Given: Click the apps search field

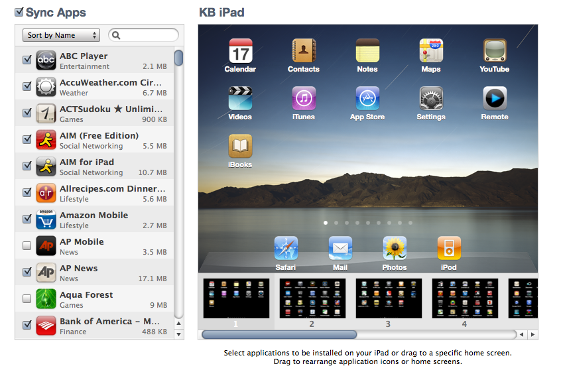Looking at the screenshot, I should coord(143,35).
